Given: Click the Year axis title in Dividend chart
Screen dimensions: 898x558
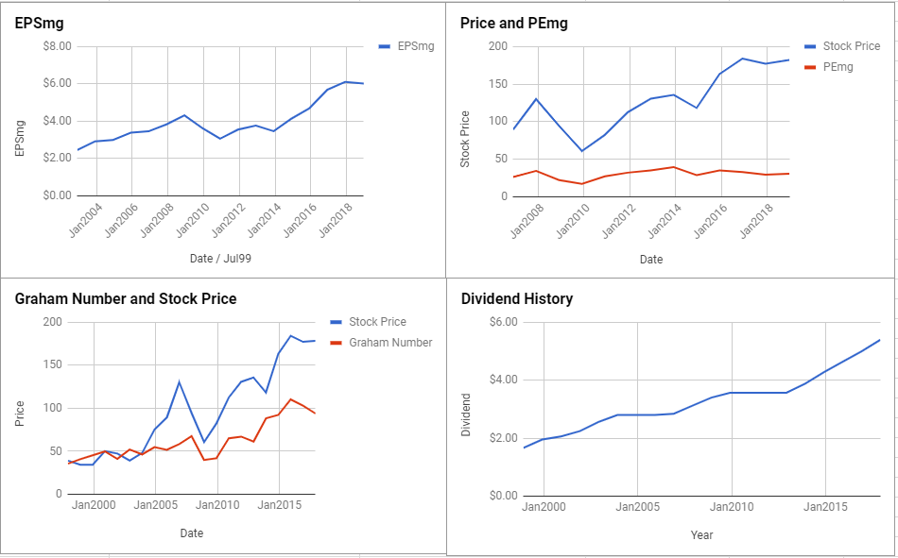Looking at the screenshot, I should (x=701, y=535).
